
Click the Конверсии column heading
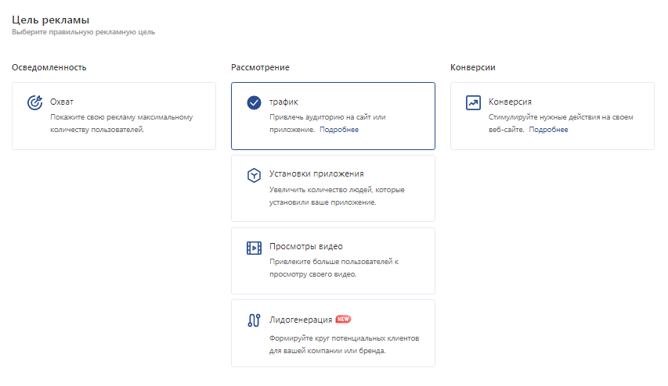(x=472, y=67)
